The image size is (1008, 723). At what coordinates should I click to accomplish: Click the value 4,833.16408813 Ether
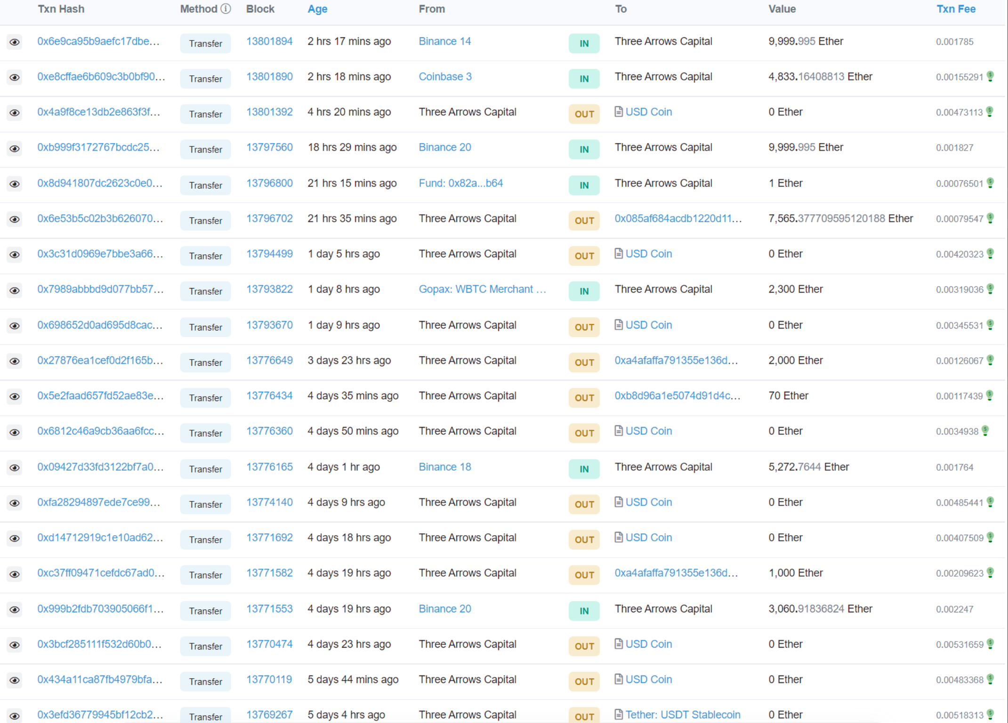[820, 77]
